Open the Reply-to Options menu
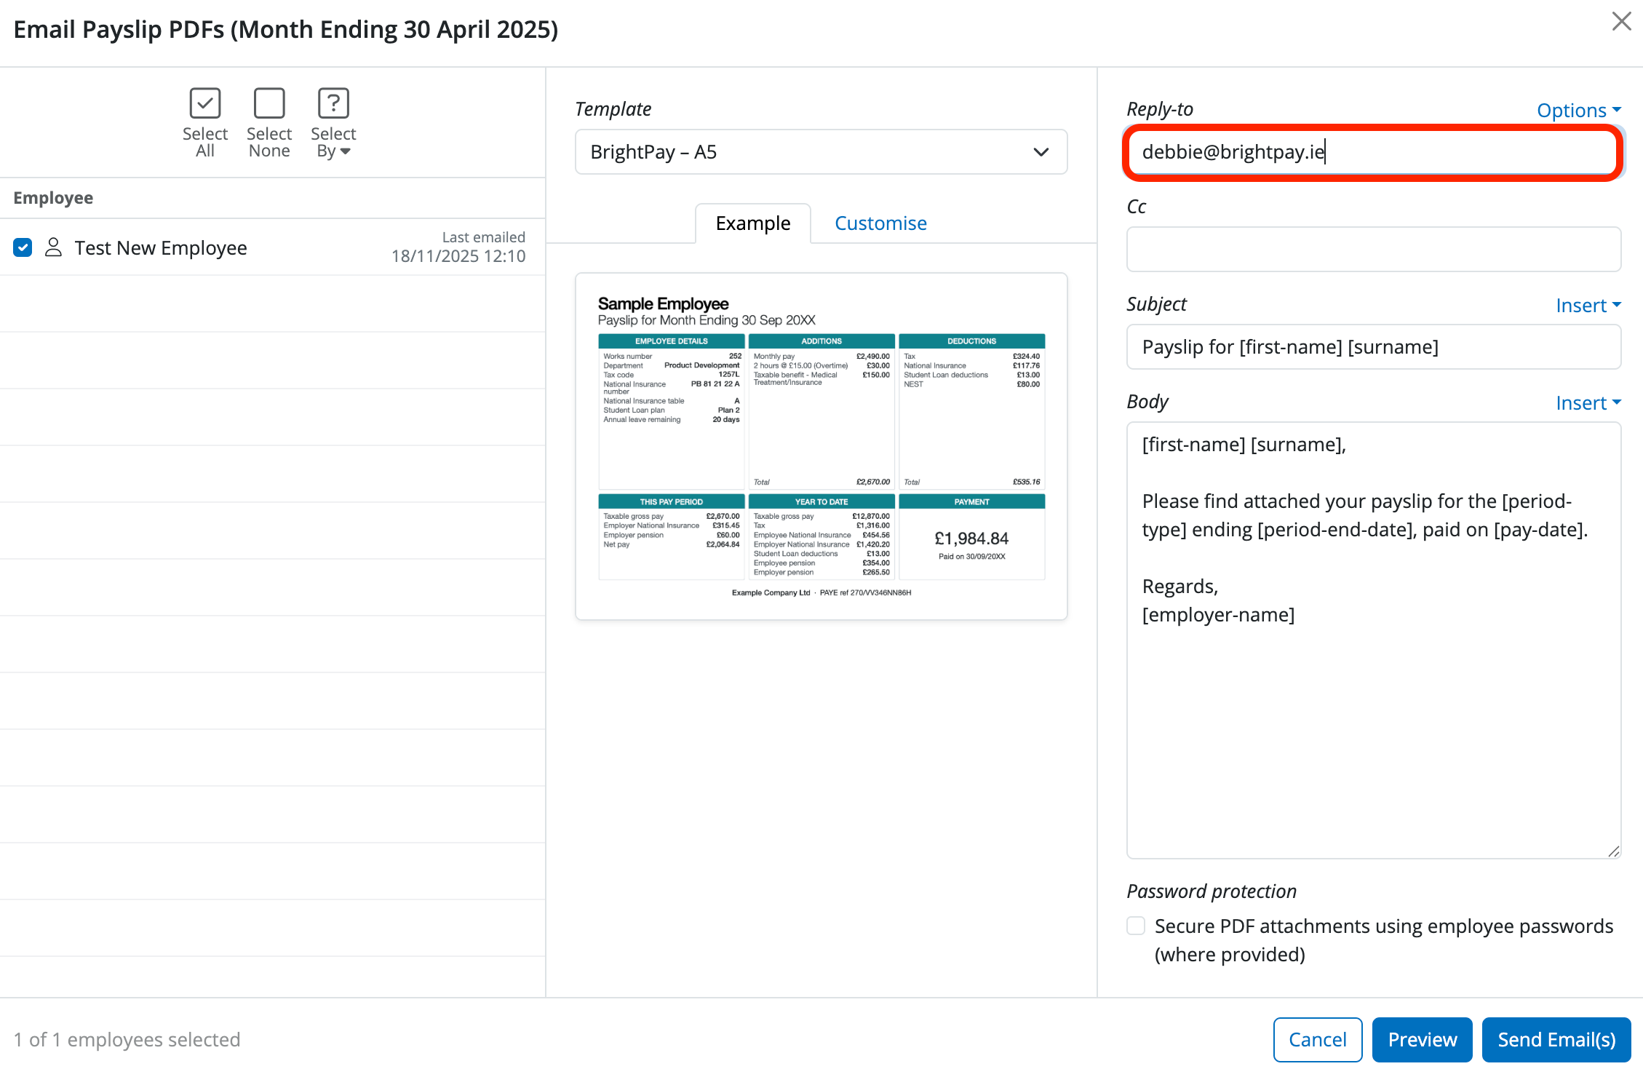This screenshot has width=1643, height=1077. point(1579,110)
